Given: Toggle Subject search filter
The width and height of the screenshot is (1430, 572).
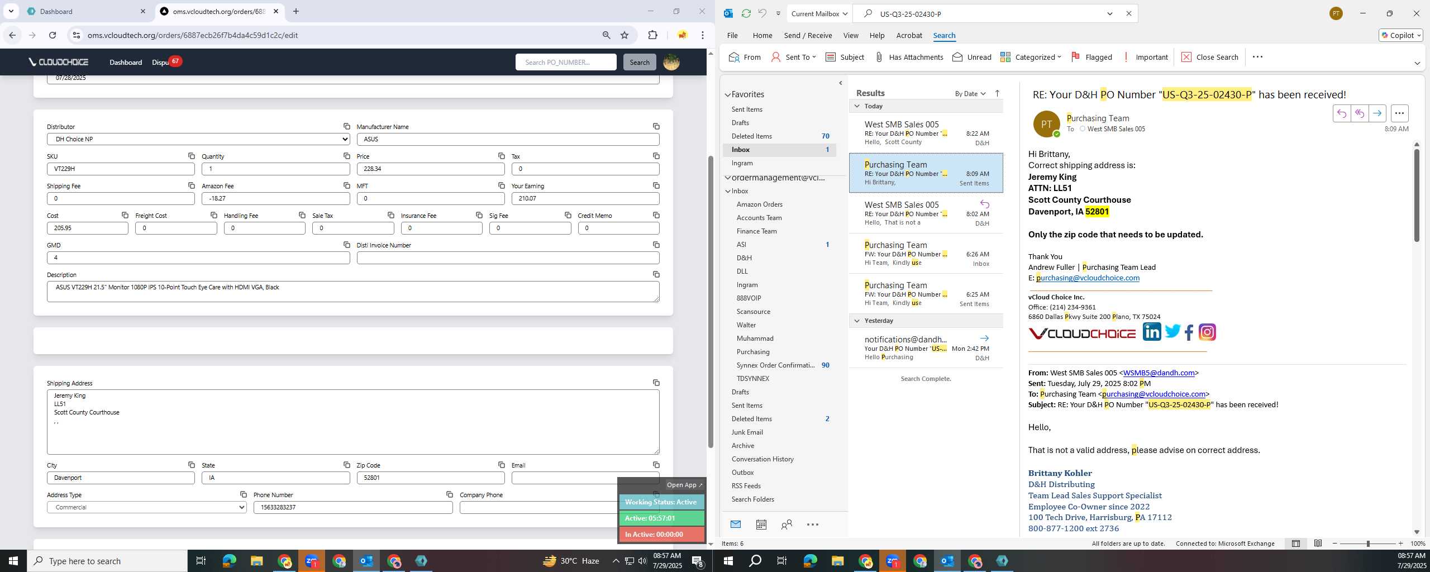Looking at the screenshot, I should click(845, 57).
